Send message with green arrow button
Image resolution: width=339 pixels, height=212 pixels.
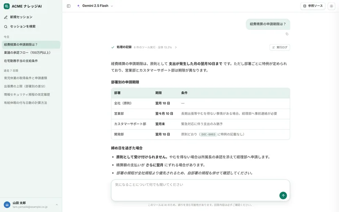(x=283, y=195)
